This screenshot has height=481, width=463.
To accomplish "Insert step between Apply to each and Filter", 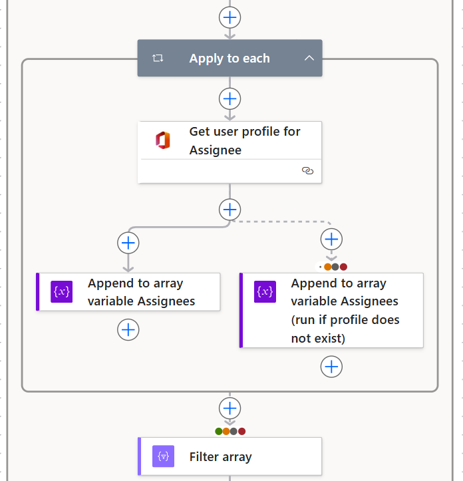I will pyautogui.click(x=230, y=407).
